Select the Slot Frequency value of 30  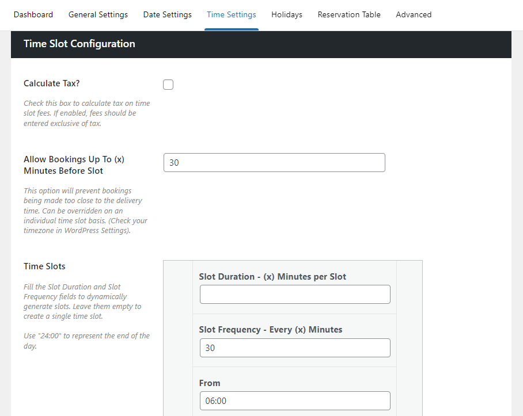pos(294,348)
